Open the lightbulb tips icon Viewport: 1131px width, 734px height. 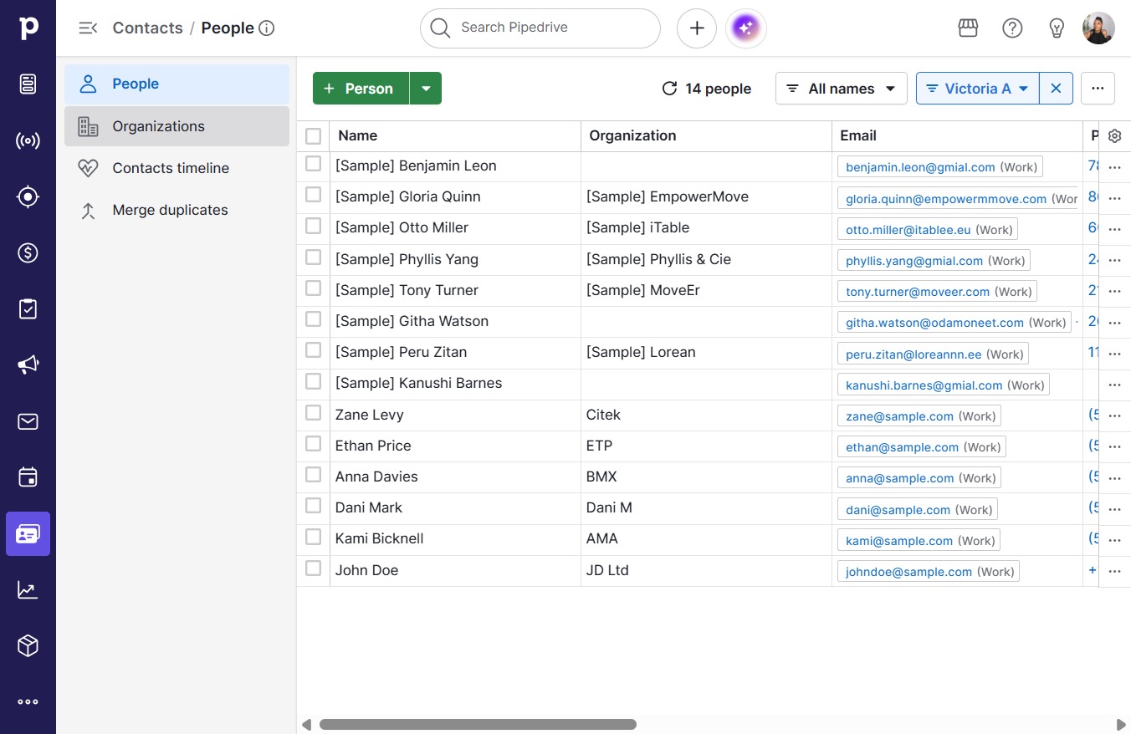click(1057, 28)
